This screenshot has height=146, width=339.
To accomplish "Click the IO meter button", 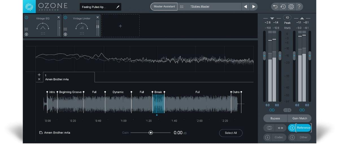I will (287, 17).
